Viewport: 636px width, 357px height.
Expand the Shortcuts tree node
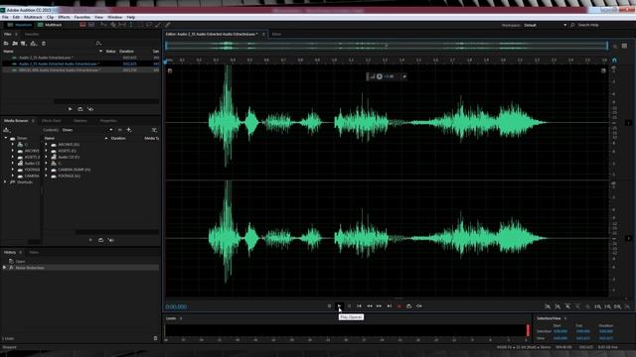(5, 182)
